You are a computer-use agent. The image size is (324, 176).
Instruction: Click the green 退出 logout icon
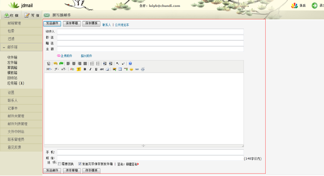[314, 6]
